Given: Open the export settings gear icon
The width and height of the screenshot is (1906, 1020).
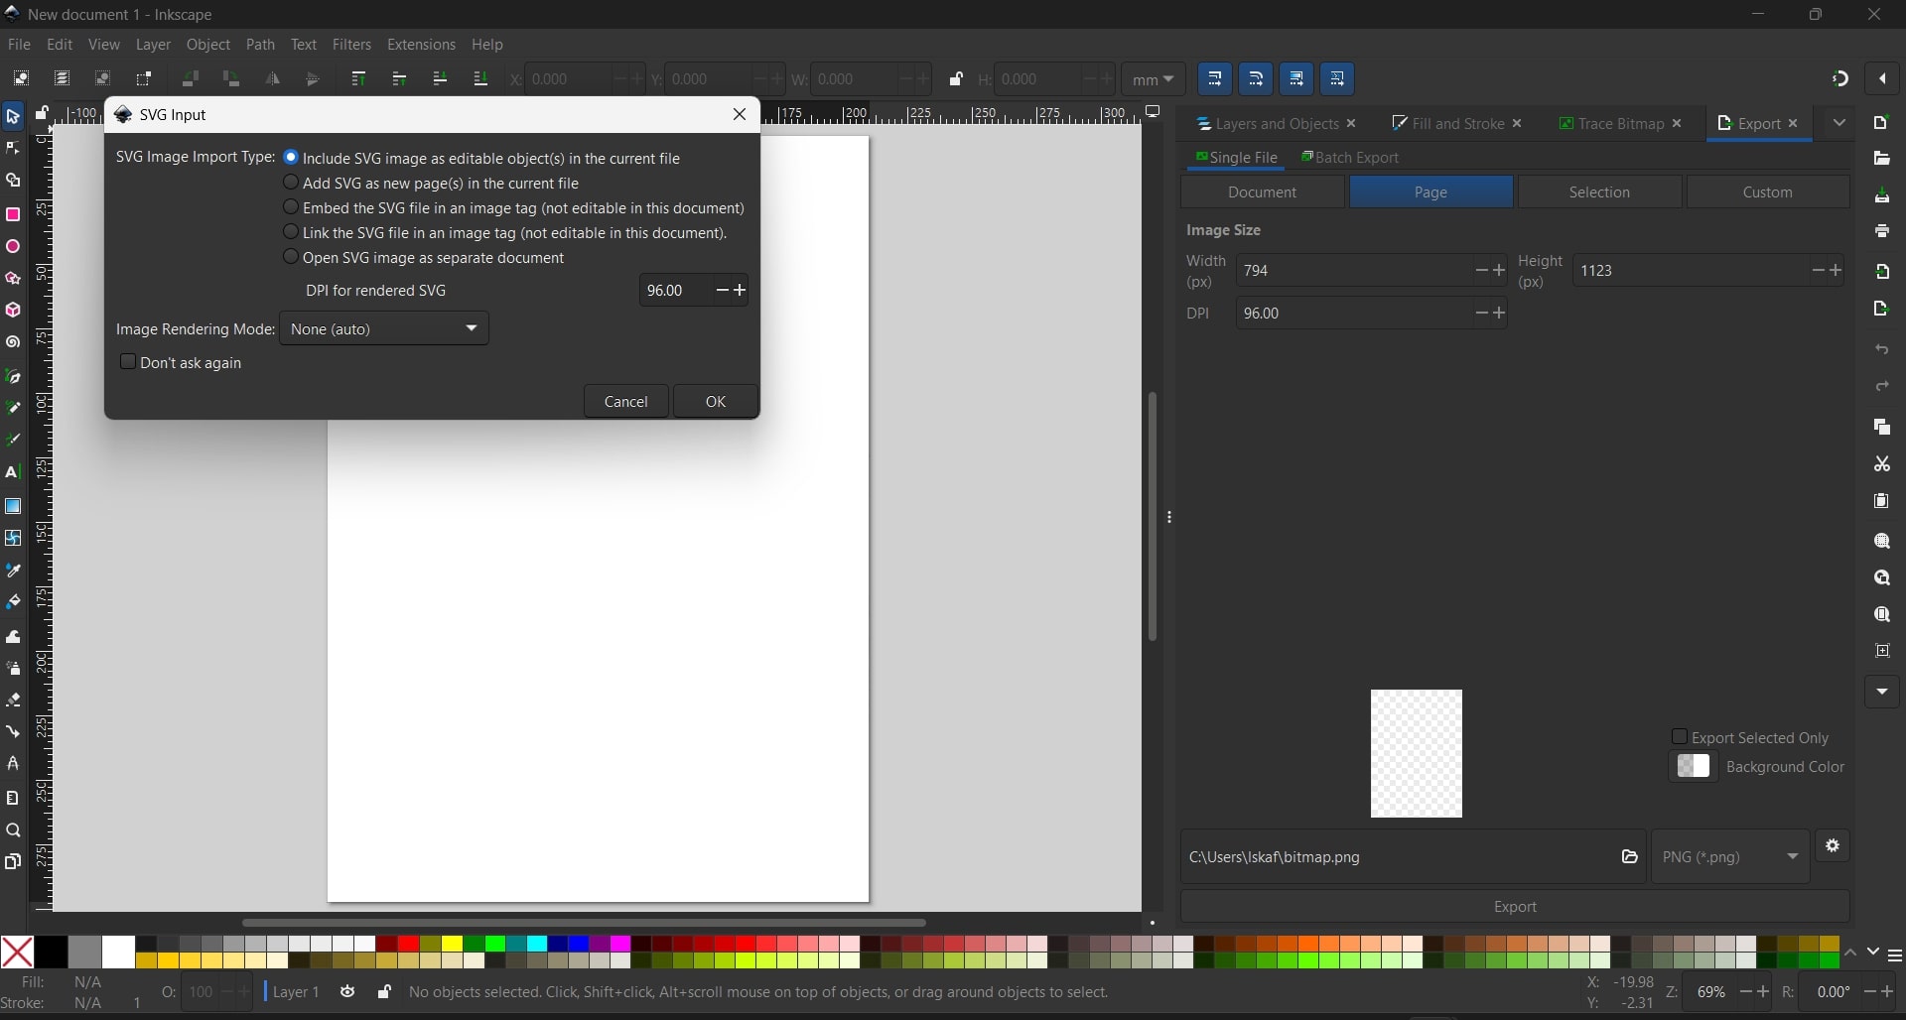Looking at the screenshot, I should tap(1833, 846).
